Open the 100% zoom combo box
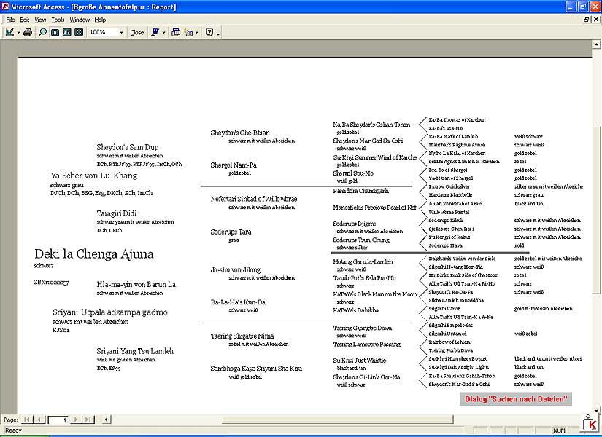The height and width of the screenshot is (437, 602). tap(107, 32)
